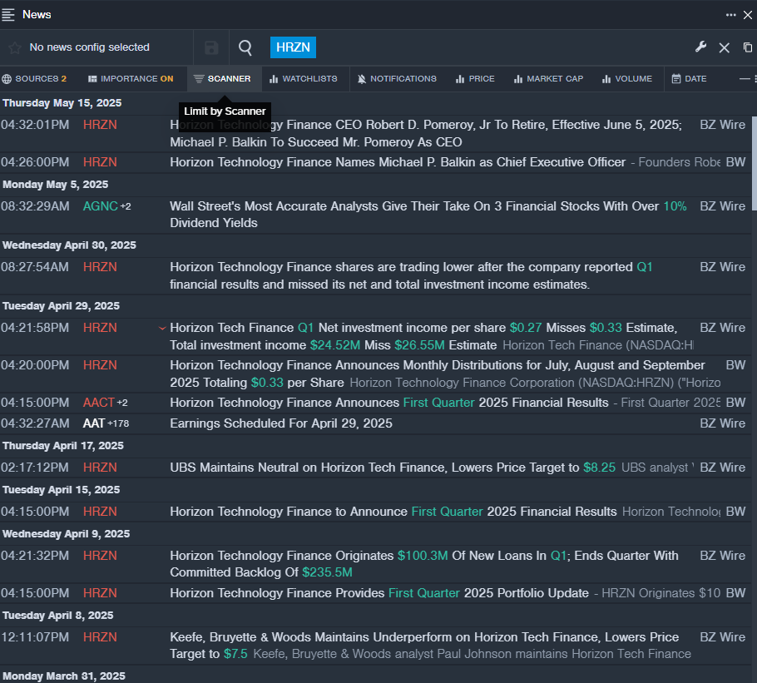This screenshot has height=683, width=757.
Task: Close the News panel
Action: (x=748, y=15)
